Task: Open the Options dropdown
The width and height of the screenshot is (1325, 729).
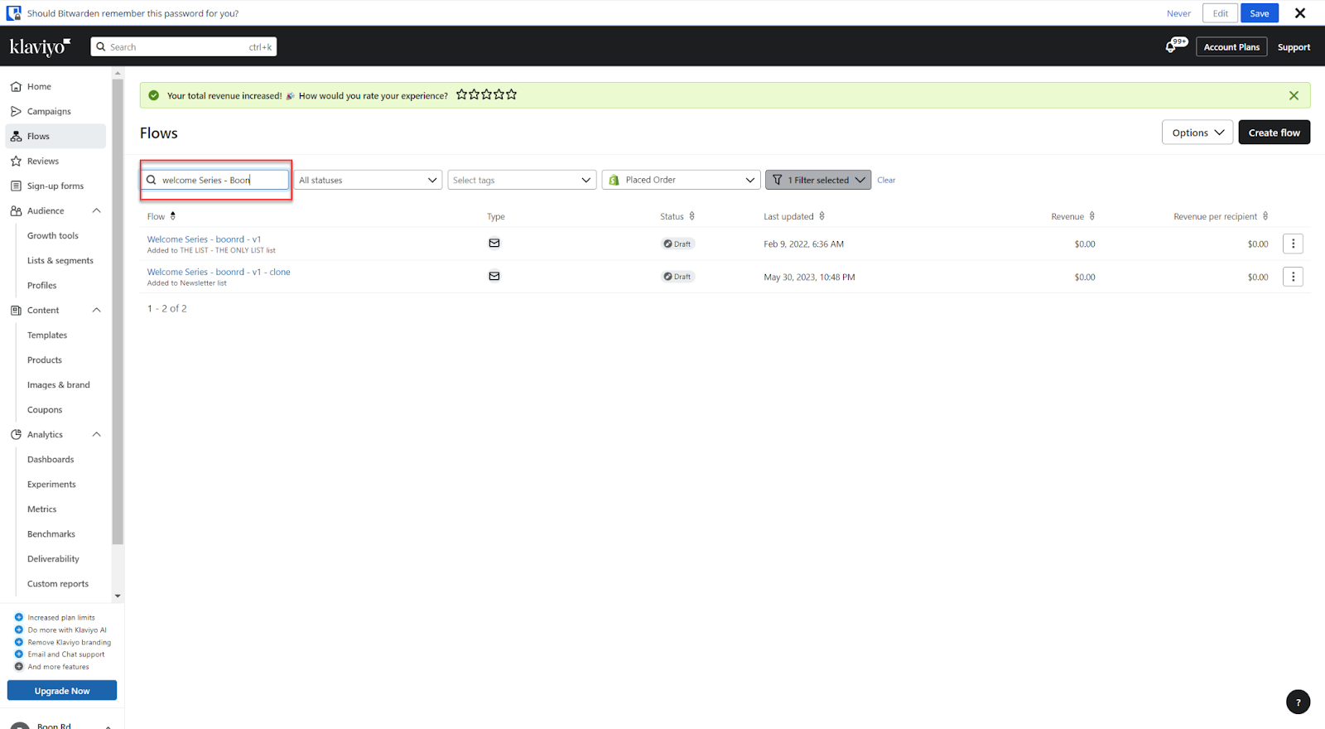Action: tap(1197, 133)
